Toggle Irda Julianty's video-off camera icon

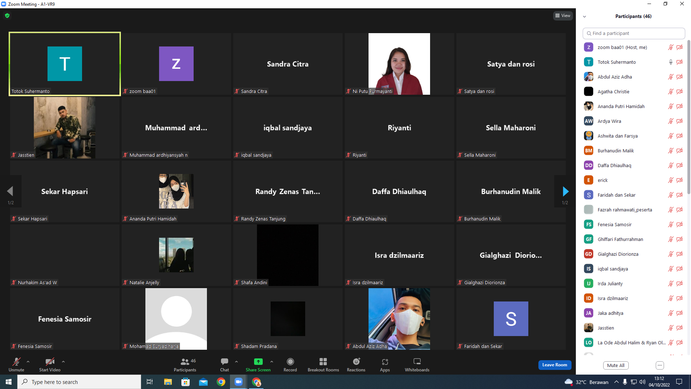tap(679, 283)
